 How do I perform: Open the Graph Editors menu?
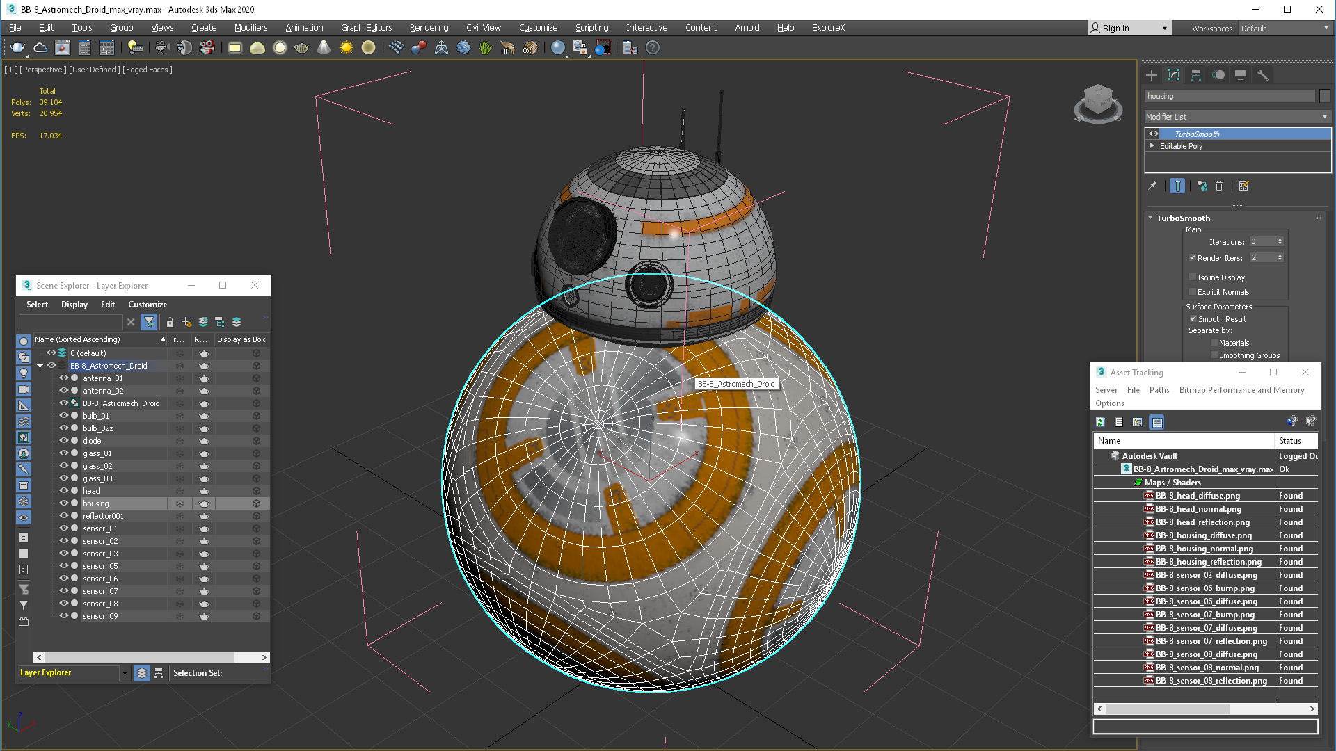click(x=366, y=28)
